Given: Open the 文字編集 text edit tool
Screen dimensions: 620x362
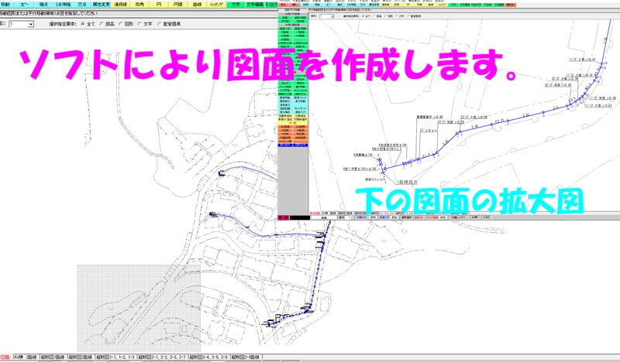Looking at the screenshot, I should coord(255,5).
